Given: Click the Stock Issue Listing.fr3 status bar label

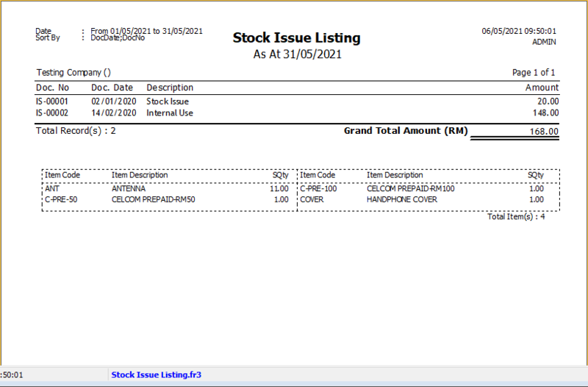Looking at the screenshot, I should coord(156,374).
